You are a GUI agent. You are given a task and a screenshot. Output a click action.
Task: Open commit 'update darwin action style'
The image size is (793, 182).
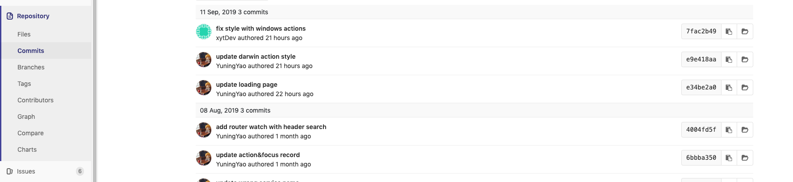256,57
